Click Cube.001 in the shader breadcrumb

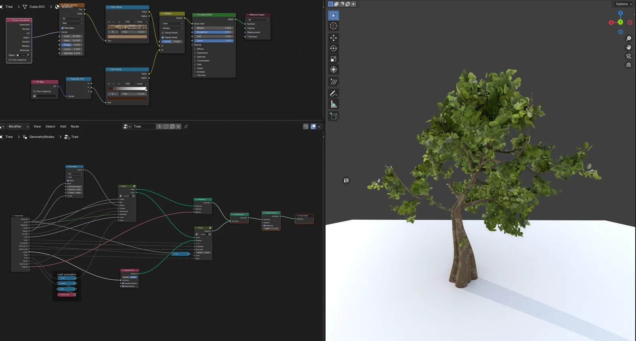pyautogui.click(x=37, y=7)
